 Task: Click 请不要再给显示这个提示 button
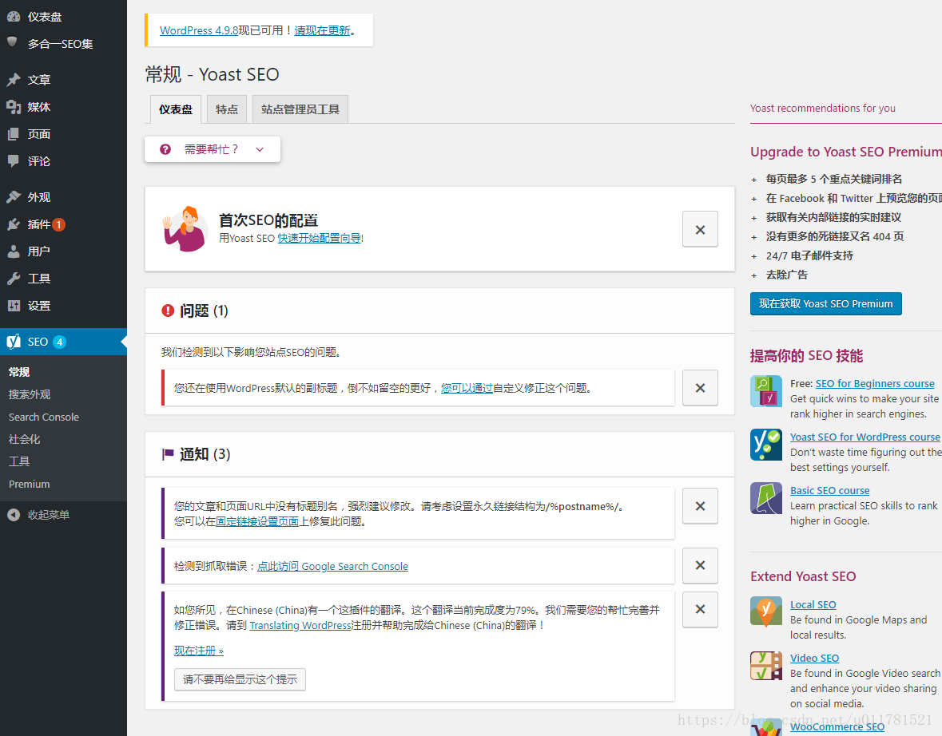240,679
